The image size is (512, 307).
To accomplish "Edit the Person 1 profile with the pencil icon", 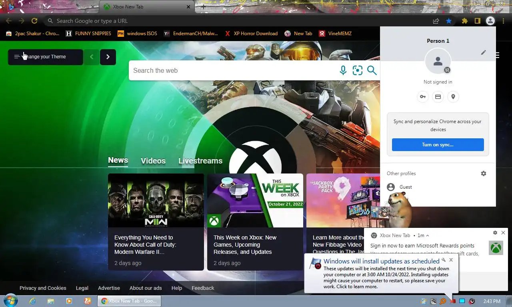I will [x=484, y=52].
